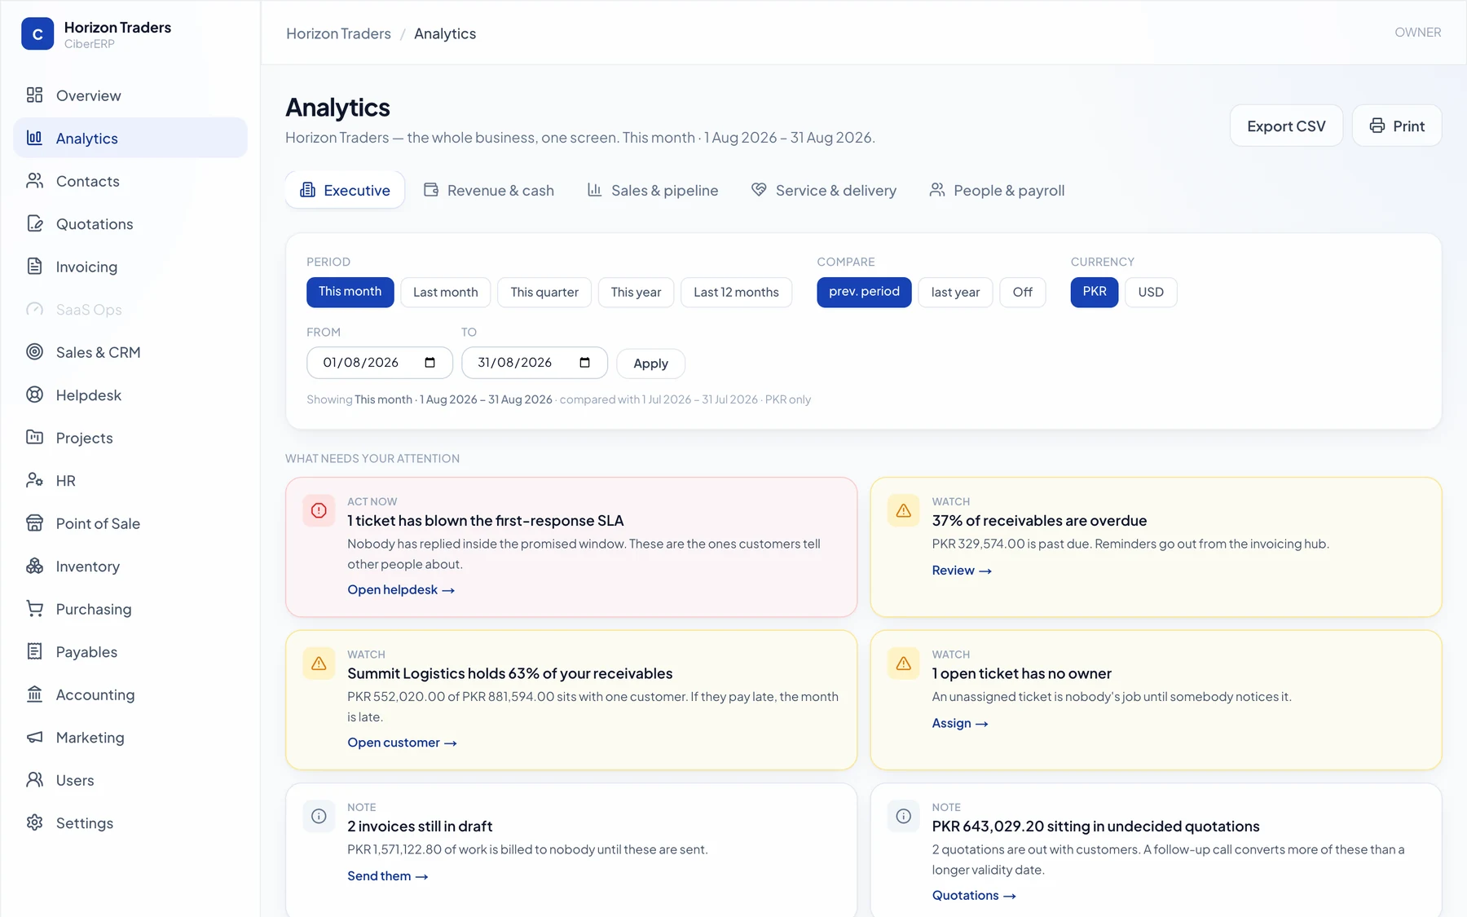
Task: Click the Helpdesk lifebuoy icon
Action: [34, 395]
